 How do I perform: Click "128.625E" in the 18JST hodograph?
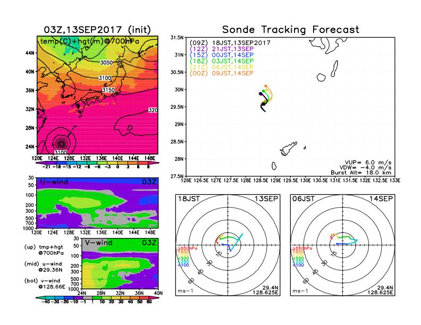pyautogui.click(x=265, y=292)
